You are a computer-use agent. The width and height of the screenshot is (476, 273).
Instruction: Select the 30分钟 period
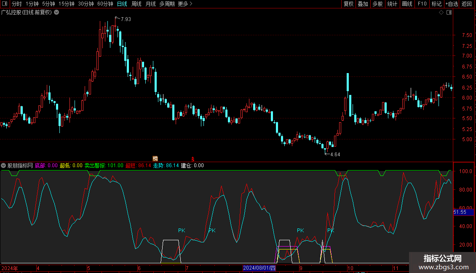[x=86, y=4]
